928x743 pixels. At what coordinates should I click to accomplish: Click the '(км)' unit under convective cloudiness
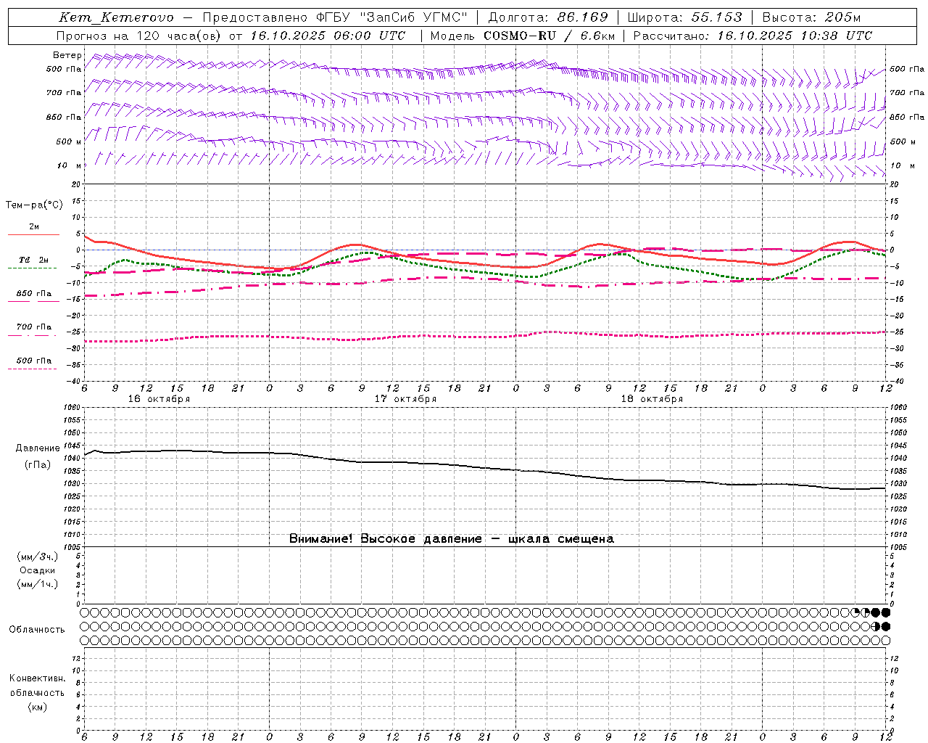click(x=37, y=707)
